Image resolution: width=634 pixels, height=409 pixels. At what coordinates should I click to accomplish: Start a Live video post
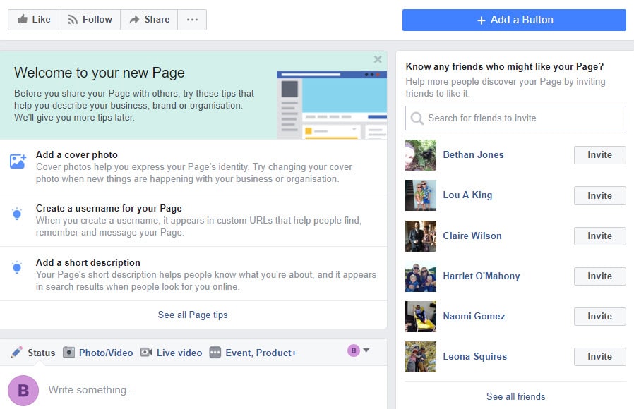171,353
